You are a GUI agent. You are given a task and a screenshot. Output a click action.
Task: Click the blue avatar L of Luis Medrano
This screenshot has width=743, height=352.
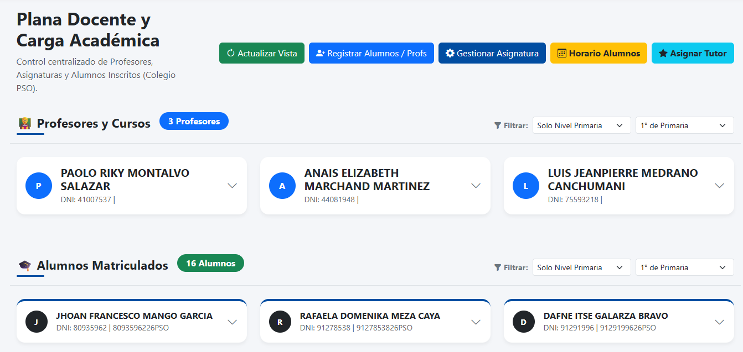(526, 186)
